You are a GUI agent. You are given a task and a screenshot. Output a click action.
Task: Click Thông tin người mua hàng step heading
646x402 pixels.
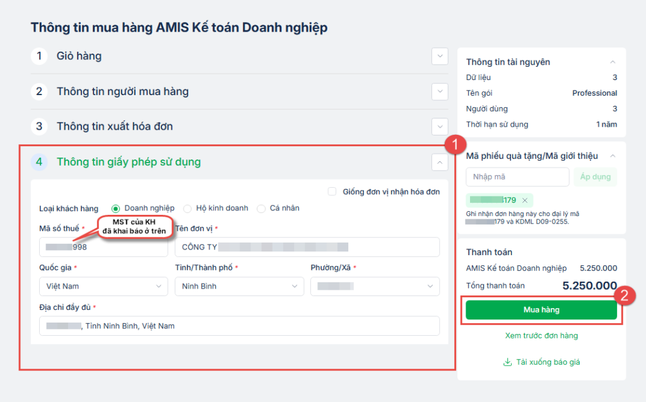point(123,91)
